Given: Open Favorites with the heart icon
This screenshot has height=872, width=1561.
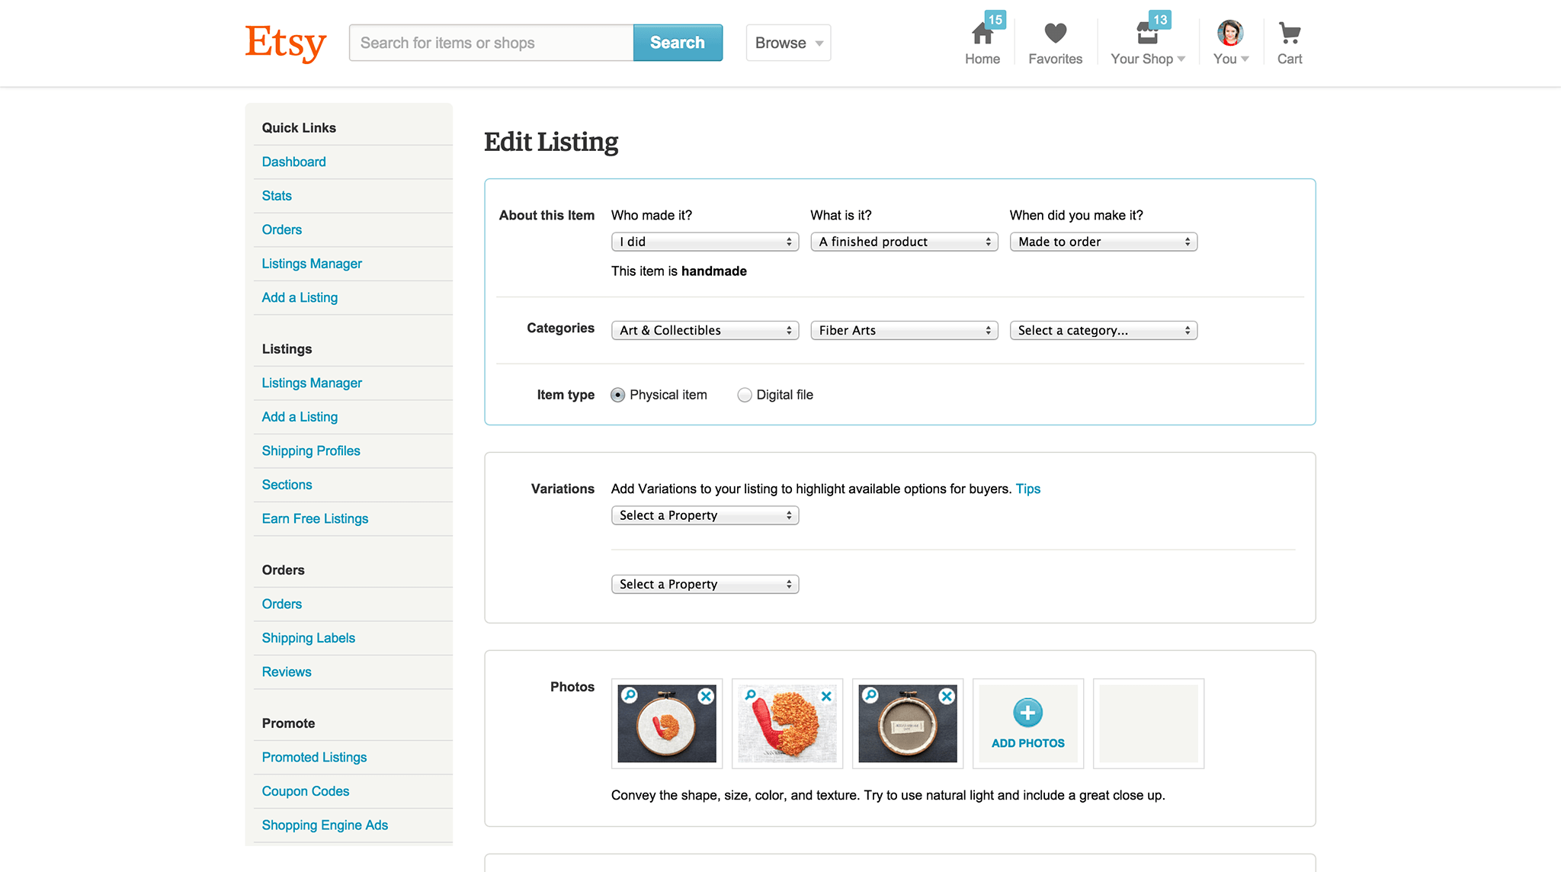Looking at the screenshot, I should tap(1055, 34).
